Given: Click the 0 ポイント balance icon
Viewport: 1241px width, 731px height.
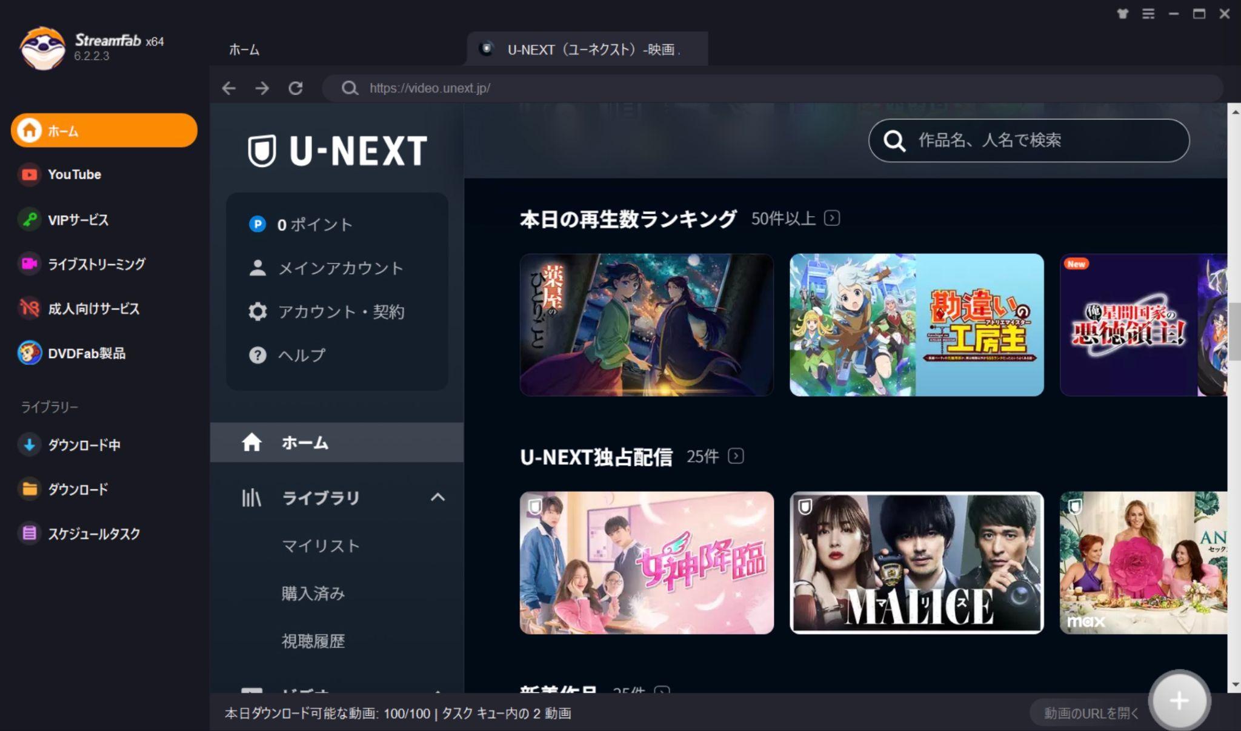Looking at the screenshot, I should point(258,225).
